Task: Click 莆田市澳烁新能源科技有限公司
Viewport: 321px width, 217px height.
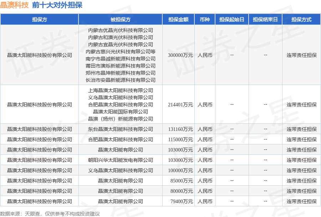Action: (121, 66)
